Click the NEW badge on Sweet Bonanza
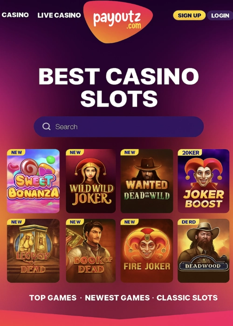The width and height of the screenshot is (233, 326). 16,152
